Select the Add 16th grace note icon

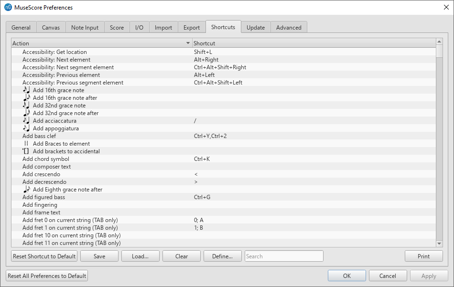(27, 90)
